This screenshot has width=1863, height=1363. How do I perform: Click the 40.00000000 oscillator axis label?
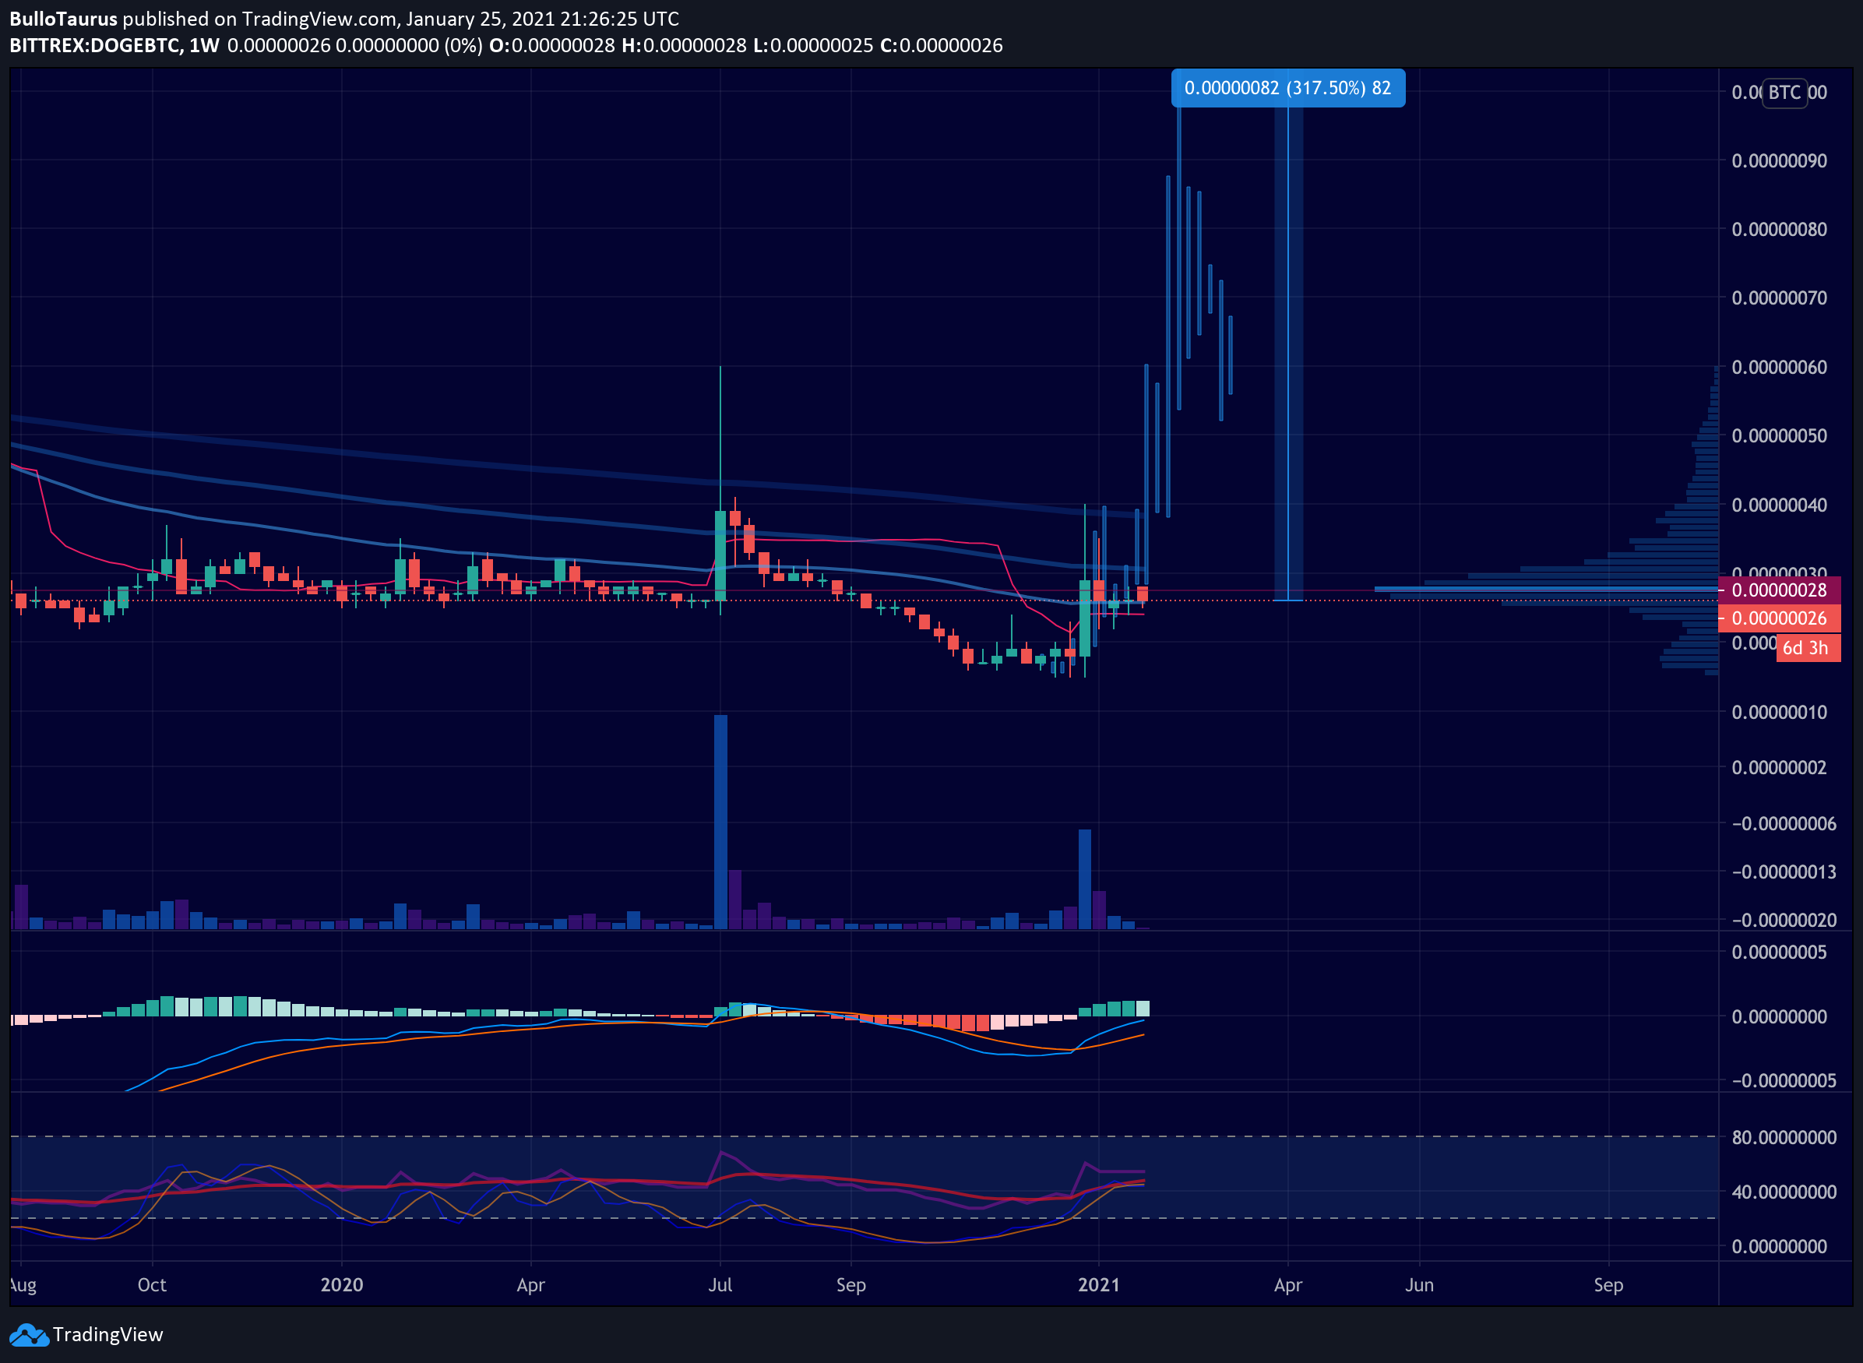click(x=1784, y=1192)
